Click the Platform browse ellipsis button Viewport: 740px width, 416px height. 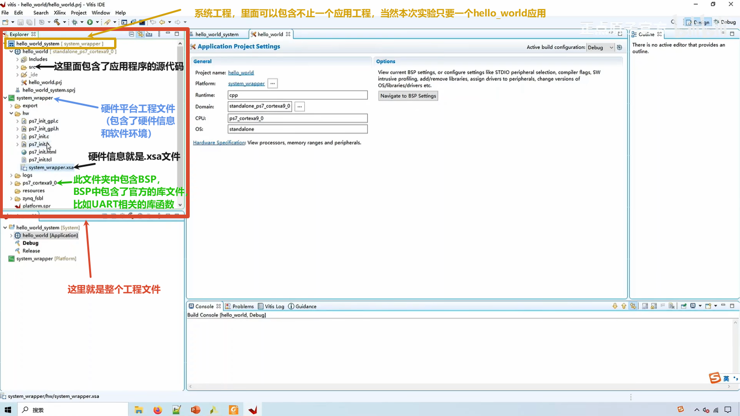click(x=272, y=84)
